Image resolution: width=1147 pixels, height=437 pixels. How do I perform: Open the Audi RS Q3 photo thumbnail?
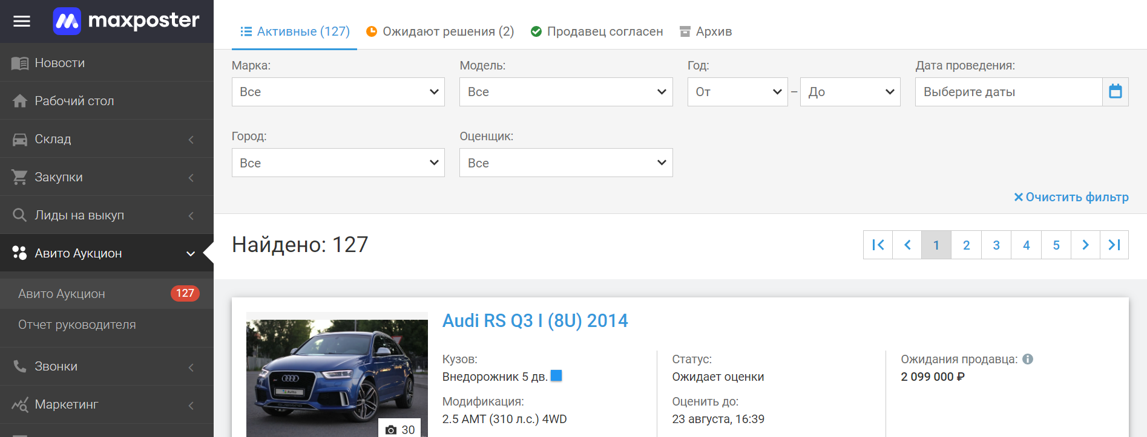tap(337, 375)
